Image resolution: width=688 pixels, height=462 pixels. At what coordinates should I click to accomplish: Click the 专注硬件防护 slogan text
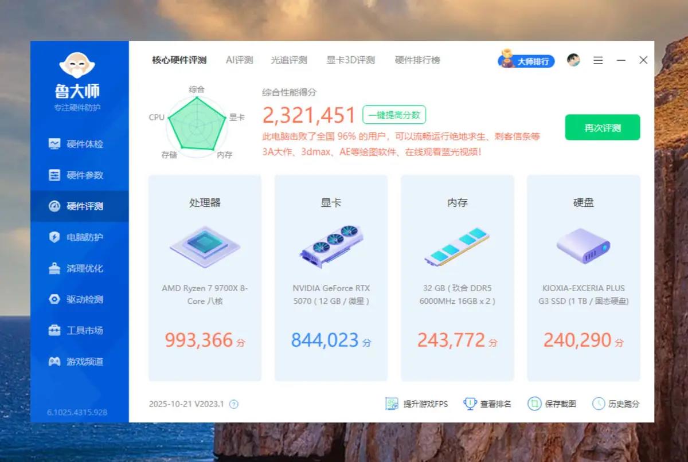tap(77, 107)
